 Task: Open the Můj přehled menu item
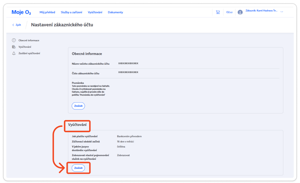pyautogui.click(x=47, y=12)
